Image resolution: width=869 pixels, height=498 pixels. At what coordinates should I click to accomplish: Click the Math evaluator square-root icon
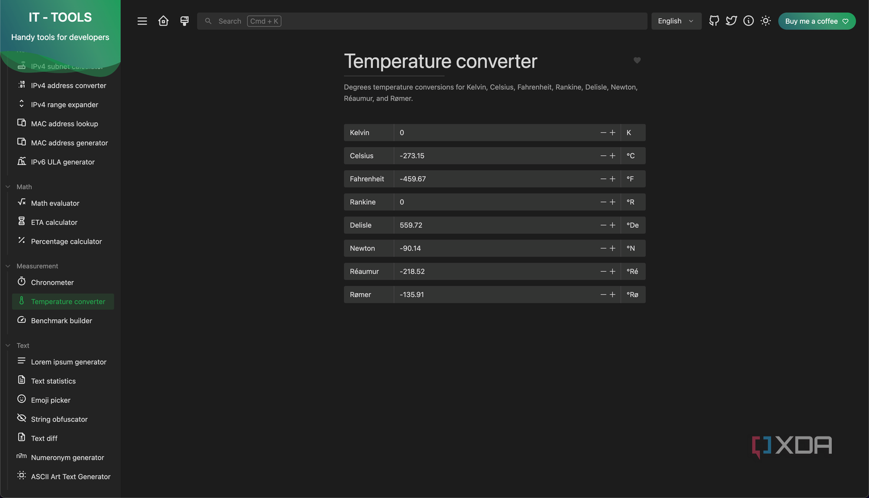pos(22,202)
